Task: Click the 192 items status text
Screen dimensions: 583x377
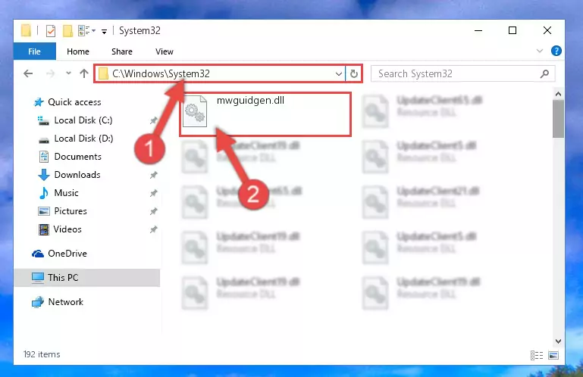Action: tap(42, 354)
